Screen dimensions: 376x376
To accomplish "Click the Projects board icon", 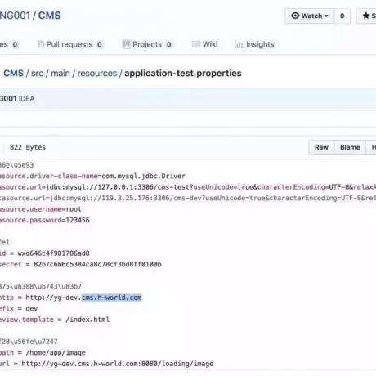I will [x=126, y=44].
